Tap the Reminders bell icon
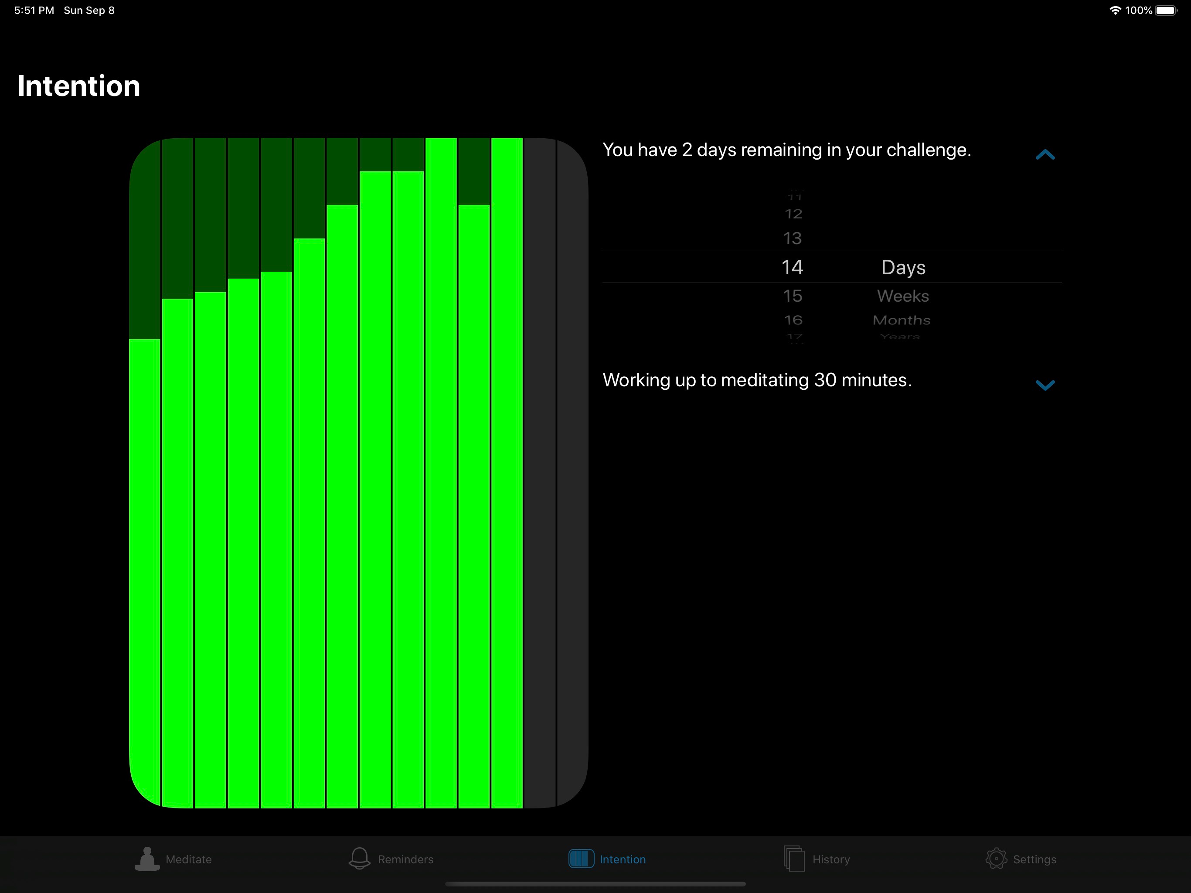1191x893 pixels. [359, 859]
